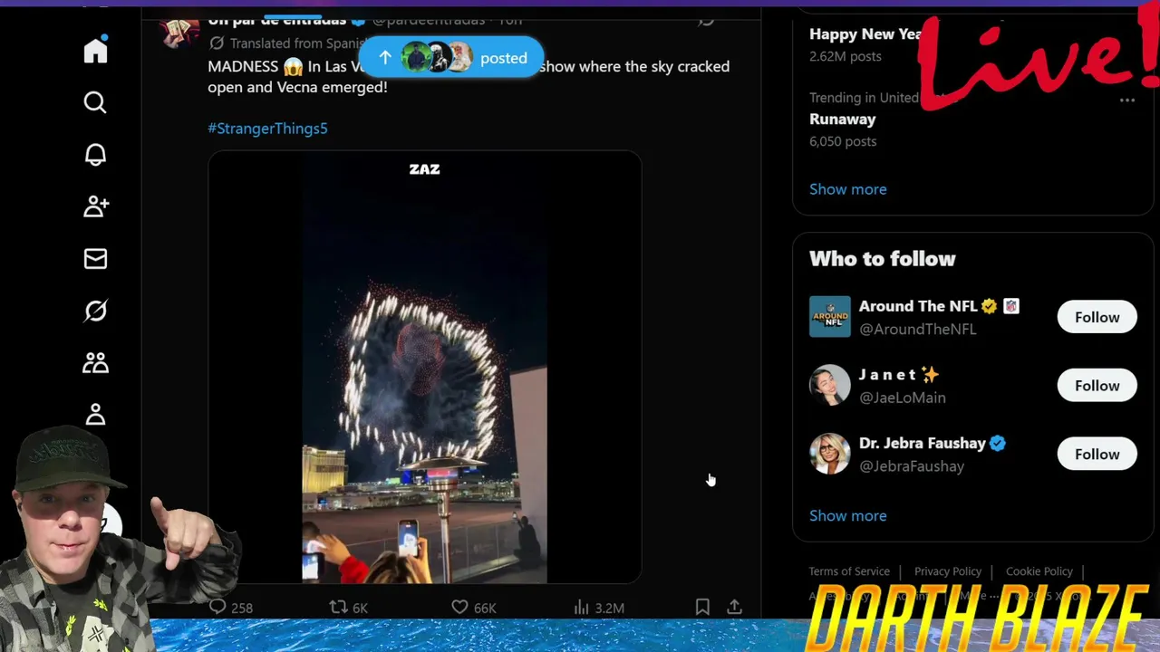Image resolution: width=1160 pixels, height=652 pixels.
Task: Click 'Translated from Spanish' label
Action: 290,43
